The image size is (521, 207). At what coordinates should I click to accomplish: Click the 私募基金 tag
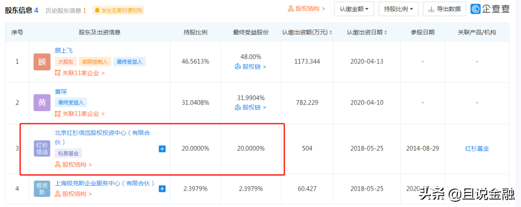click(69, 153)
